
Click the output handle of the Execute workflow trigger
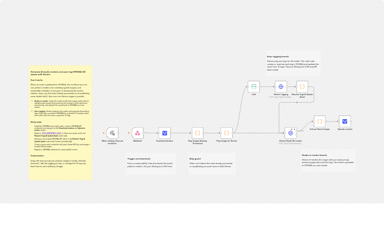[x=118, y=133]
